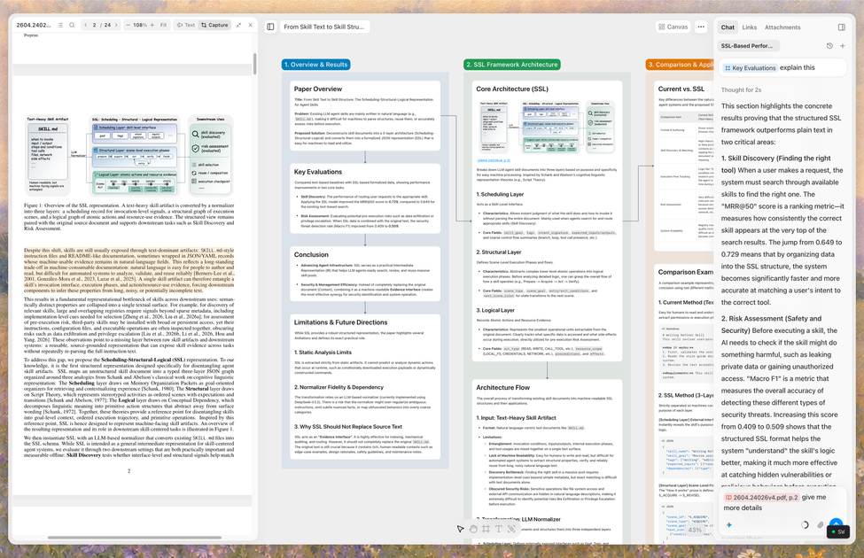
Task: Enable Capture mode in PDF viewer
Action: coord(214,25)
